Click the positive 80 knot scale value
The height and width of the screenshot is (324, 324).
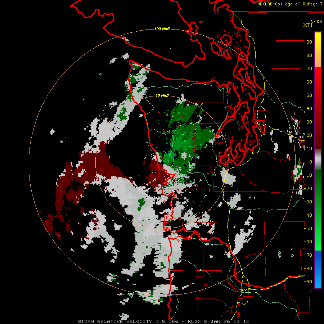coord(309,55)
